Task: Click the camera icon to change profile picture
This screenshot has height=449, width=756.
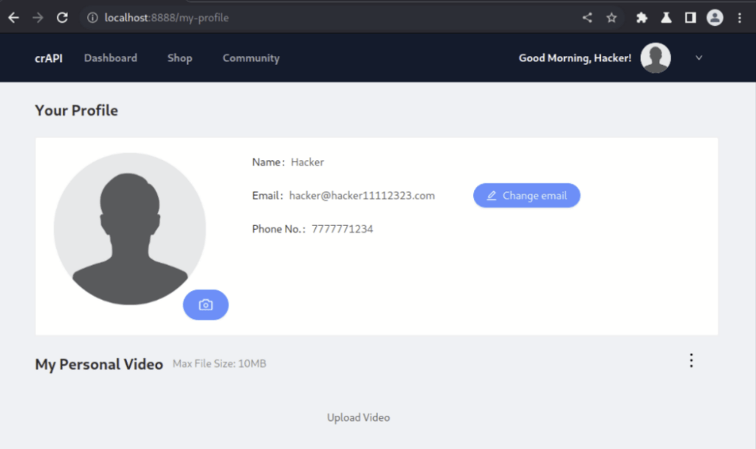Action: [205, 305]
